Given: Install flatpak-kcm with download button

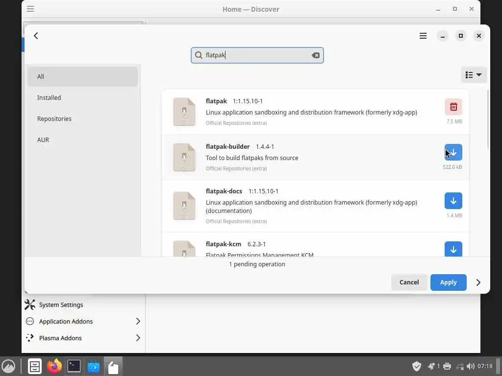Looking at the screenshot, I should [453, 249].
